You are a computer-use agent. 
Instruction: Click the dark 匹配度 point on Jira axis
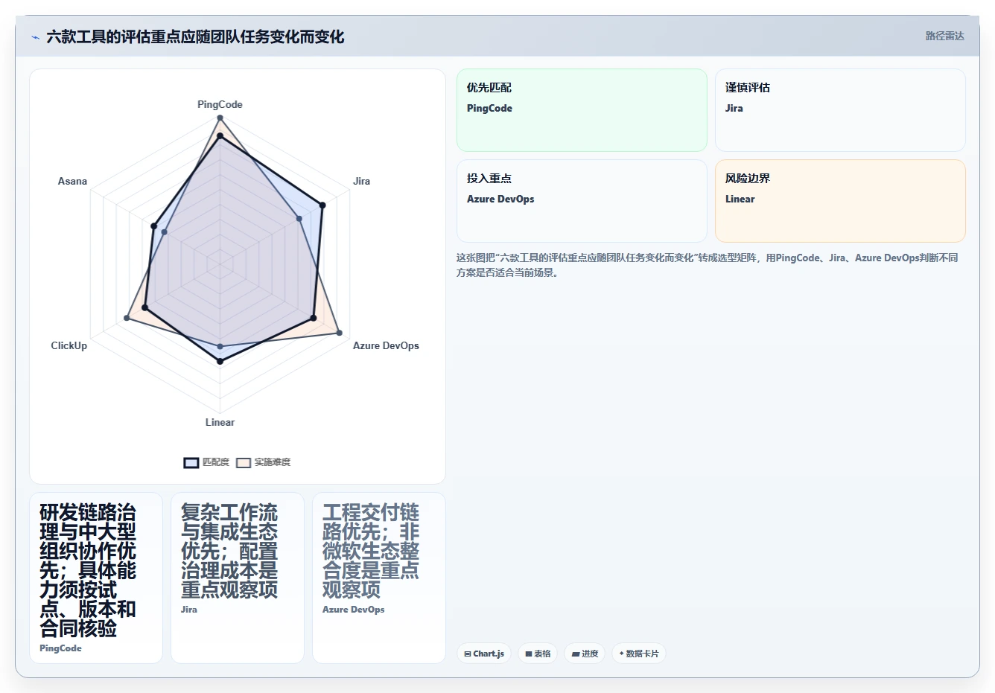pos(322,205)
